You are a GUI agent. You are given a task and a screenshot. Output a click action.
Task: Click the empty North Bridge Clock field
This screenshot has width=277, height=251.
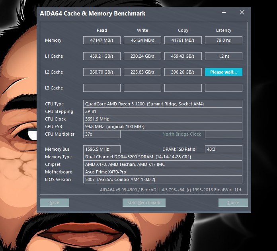224,134
